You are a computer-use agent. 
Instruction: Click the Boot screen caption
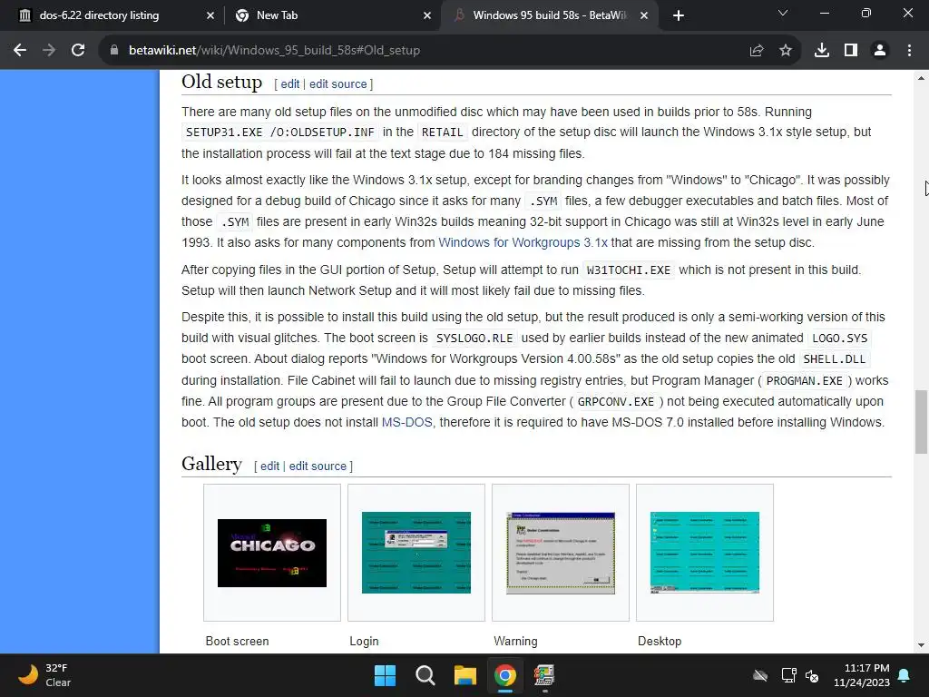(x=237, y=642)
